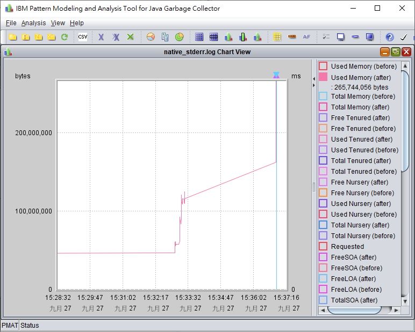Show the Used Tenured (before) series
This screenshot has height=332, width=415.
coord(323,150)
